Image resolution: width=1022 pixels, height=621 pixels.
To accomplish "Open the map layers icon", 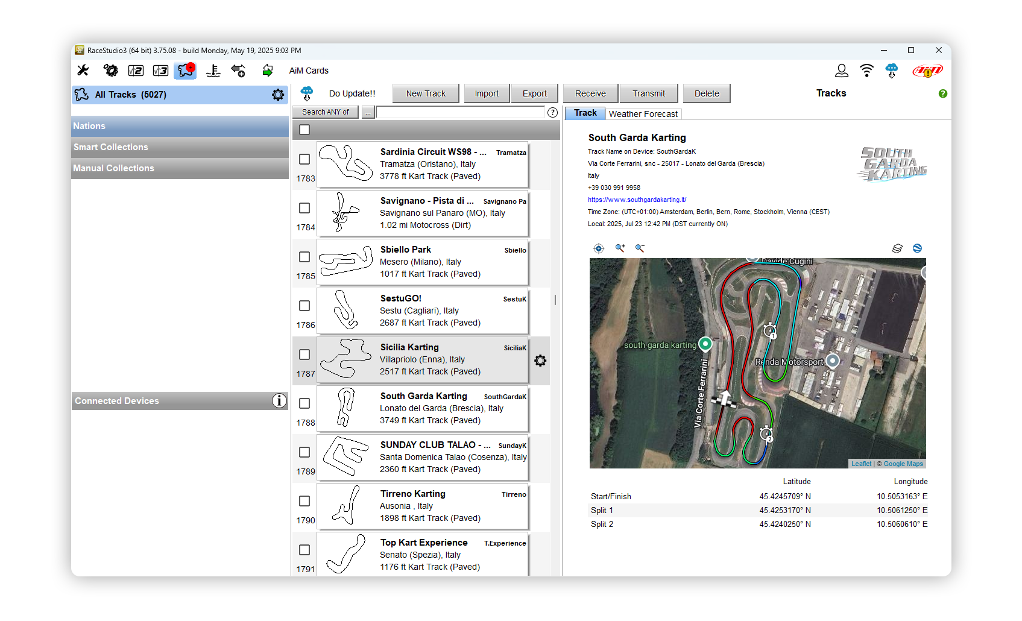I will (897, 248).
